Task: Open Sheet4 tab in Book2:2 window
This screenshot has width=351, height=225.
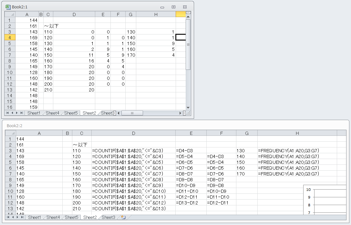Action: [x=53, y=218]
